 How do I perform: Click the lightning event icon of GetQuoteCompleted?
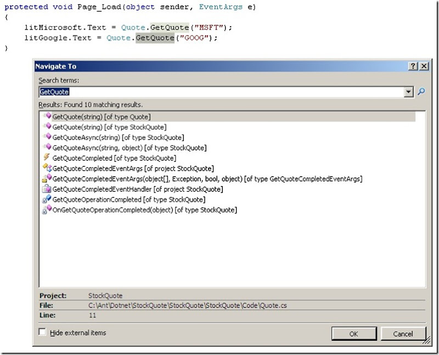(47, 157)
